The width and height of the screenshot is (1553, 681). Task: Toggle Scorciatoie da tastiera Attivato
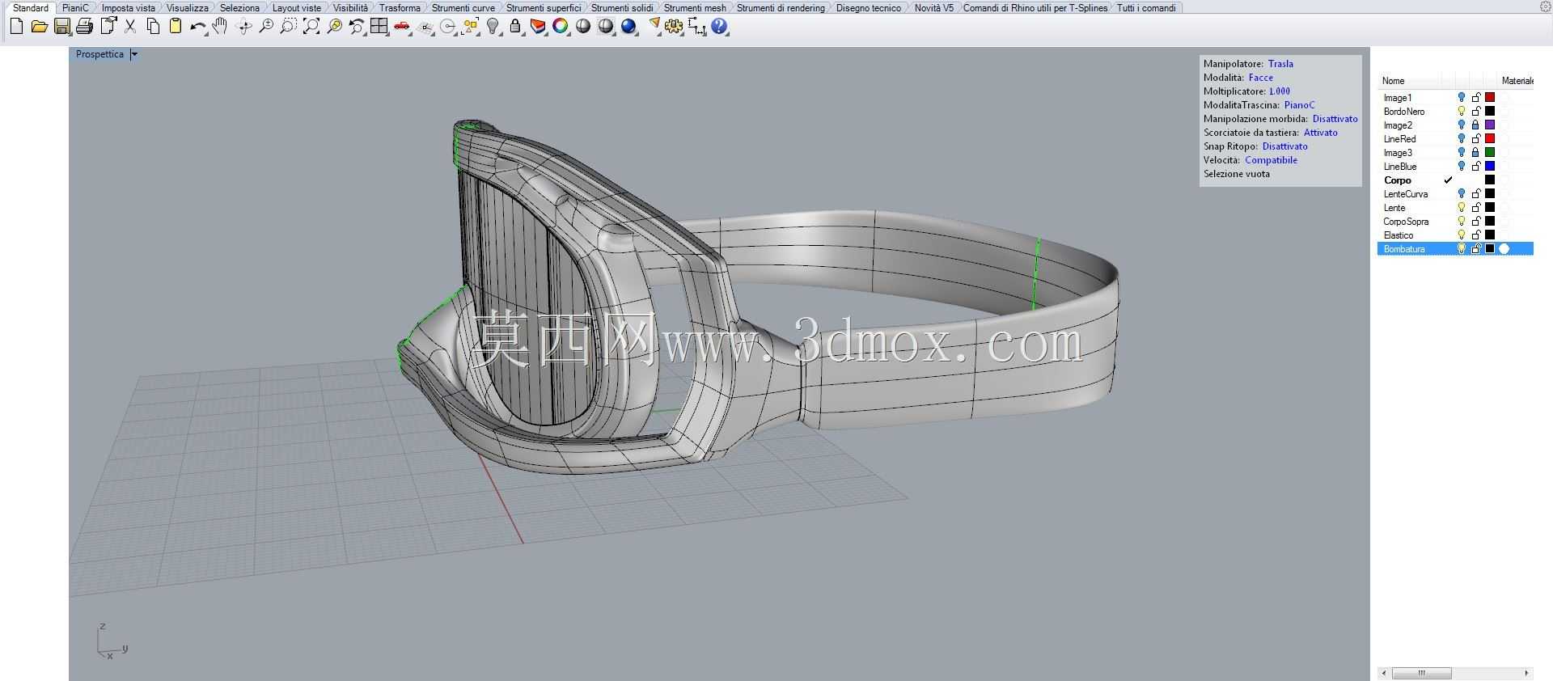click(1320, 133)
